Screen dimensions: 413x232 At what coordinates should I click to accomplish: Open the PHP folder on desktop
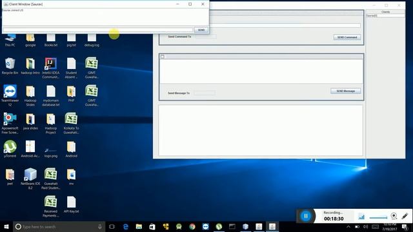tap(71, 93)
